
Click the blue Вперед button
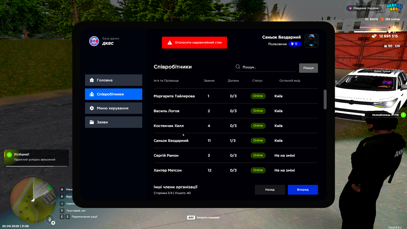pyautogui.click(x=303, y=190)
